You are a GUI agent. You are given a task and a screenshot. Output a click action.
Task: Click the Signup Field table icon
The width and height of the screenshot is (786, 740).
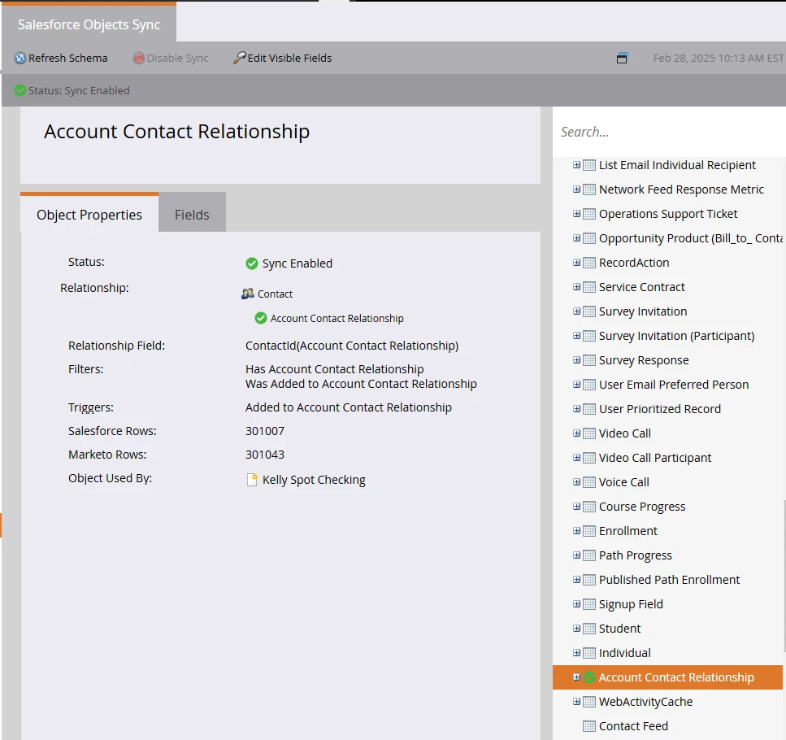[589, 604]
